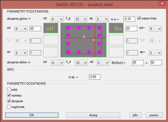
Task: Open the top reinforcement 'szt' dropdown
Action: [57, 19]
